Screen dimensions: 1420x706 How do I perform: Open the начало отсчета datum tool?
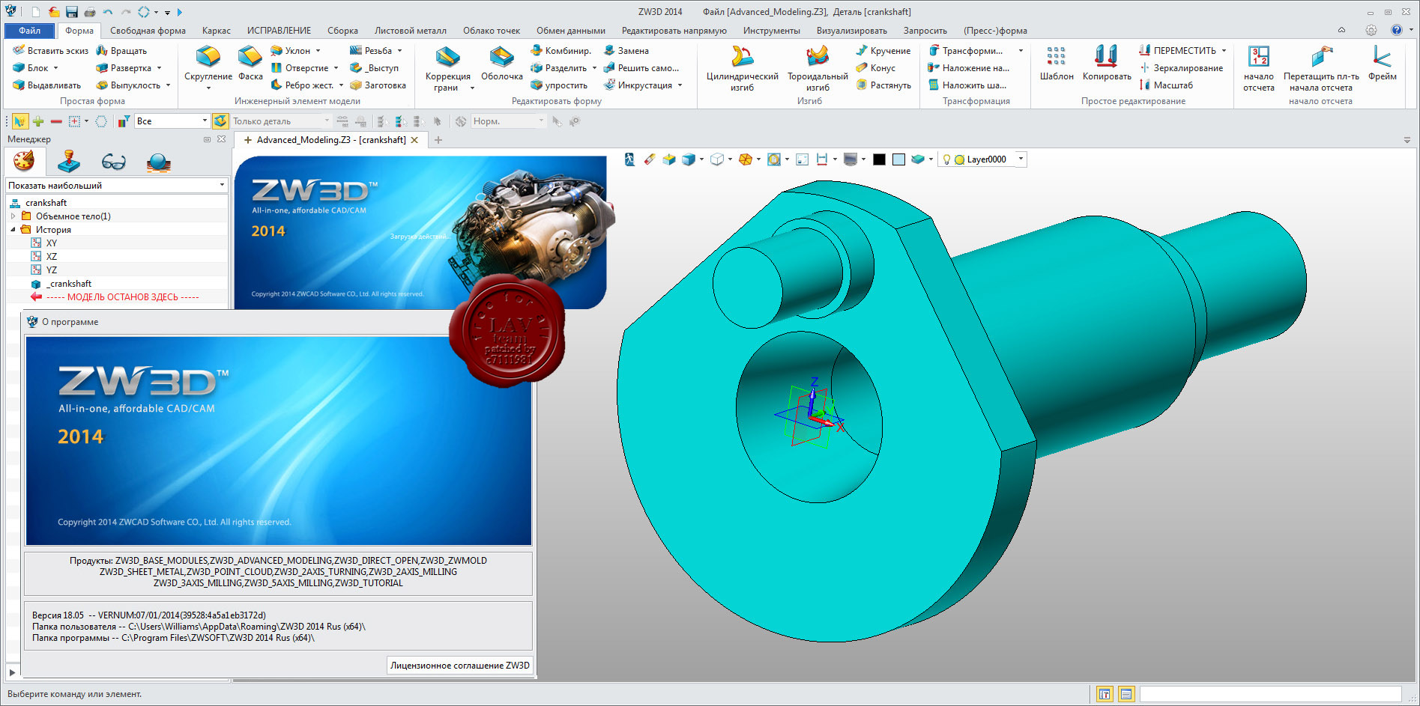[x=1258, y=68]
